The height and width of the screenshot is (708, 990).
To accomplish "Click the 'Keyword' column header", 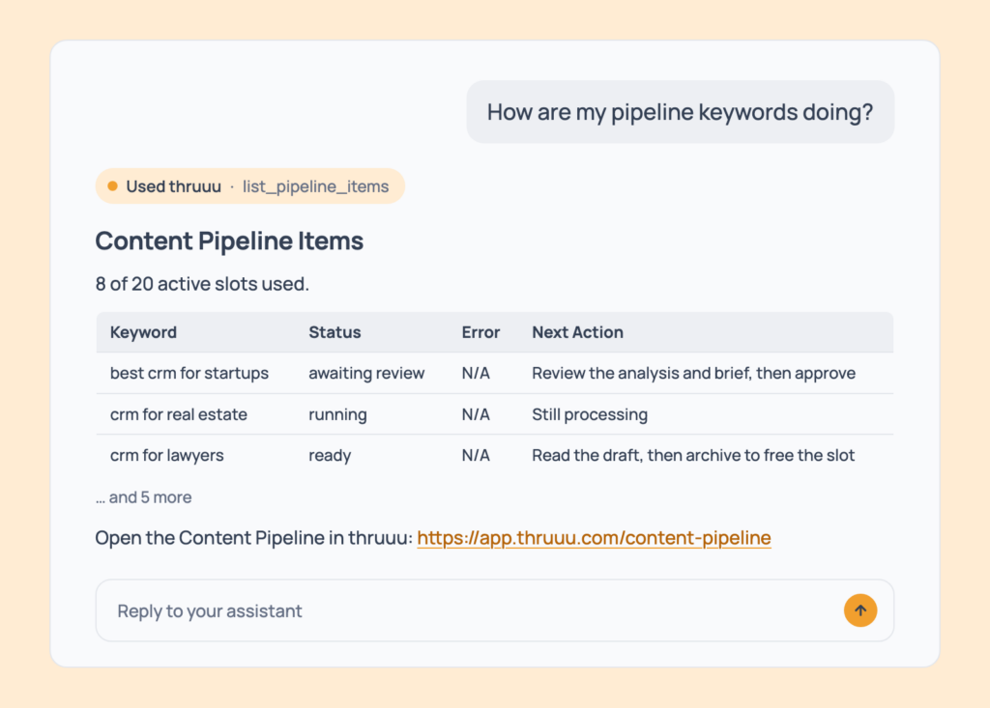I will [x=143, y=332].
